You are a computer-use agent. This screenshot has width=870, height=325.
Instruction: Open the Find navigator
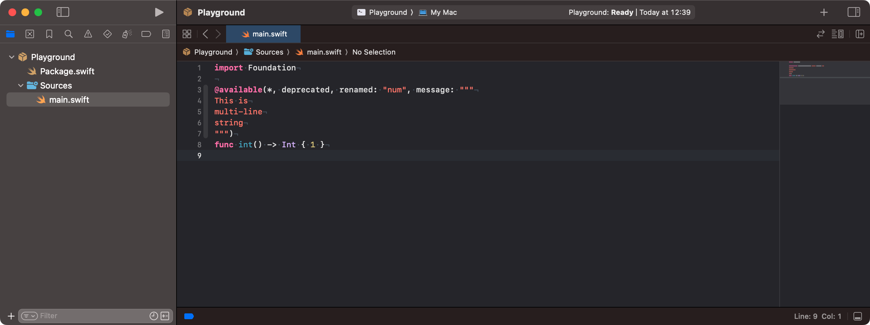pyautogui.click(x=69, y=34)
